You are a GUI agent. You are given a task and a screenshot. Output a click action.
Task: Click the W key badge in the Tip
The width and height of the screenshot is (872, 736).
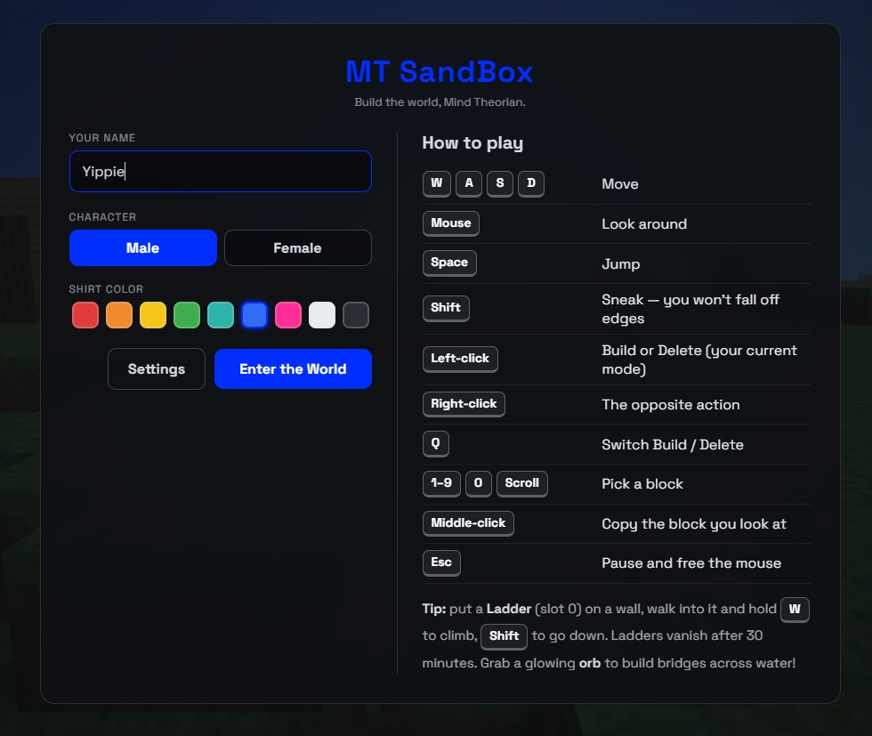(795, 610)
